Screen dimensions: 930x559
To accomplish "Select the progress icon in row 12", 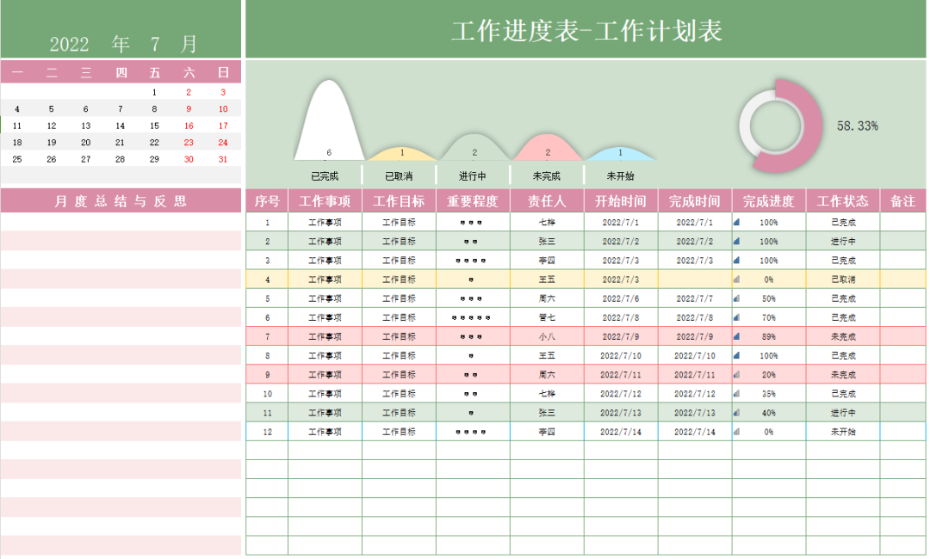I will 736,433.
